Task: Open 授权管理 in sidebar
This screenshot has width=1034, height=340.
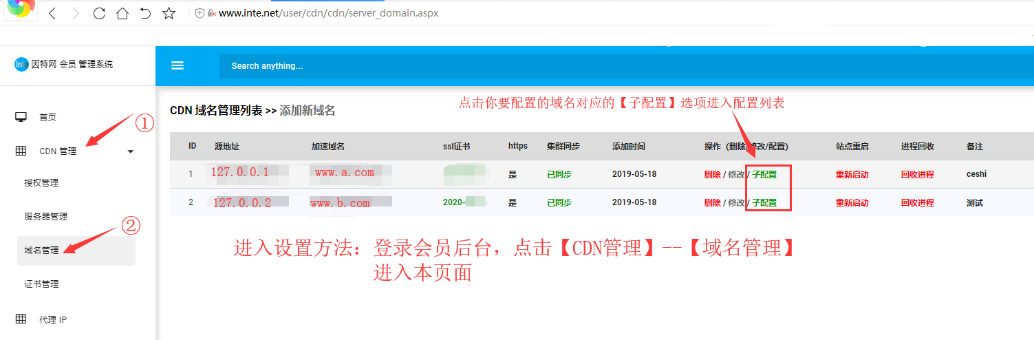Action: (41, 183)
